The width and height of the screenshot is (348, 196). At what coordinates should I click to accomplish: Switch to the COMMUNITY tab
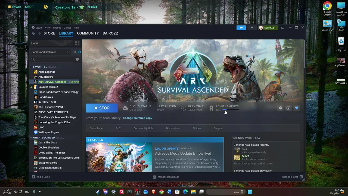click(x=88, y=33)
